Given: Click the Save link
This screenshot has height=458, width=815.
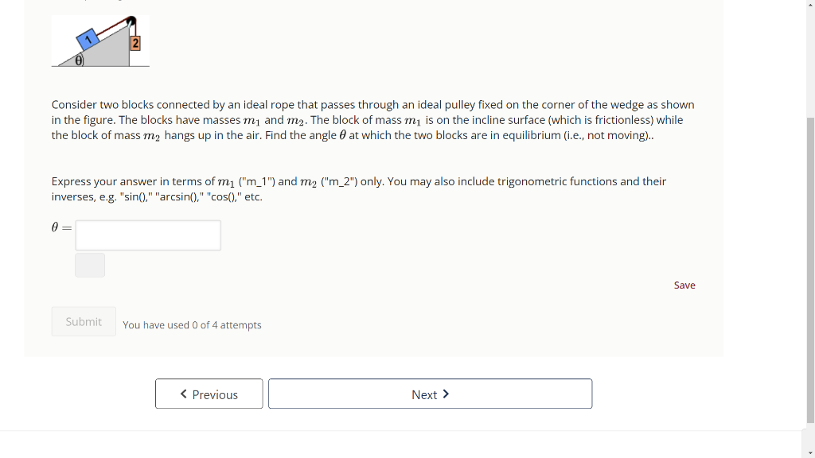Looking at the screenshot, I should (x=684, y=285).
